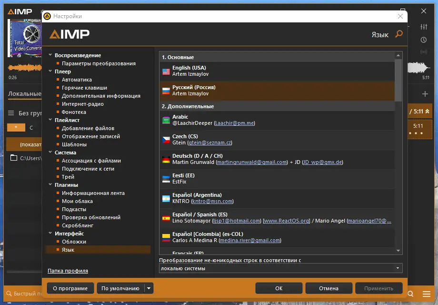Click the Colombia flag icon

(x=166, y=238)
